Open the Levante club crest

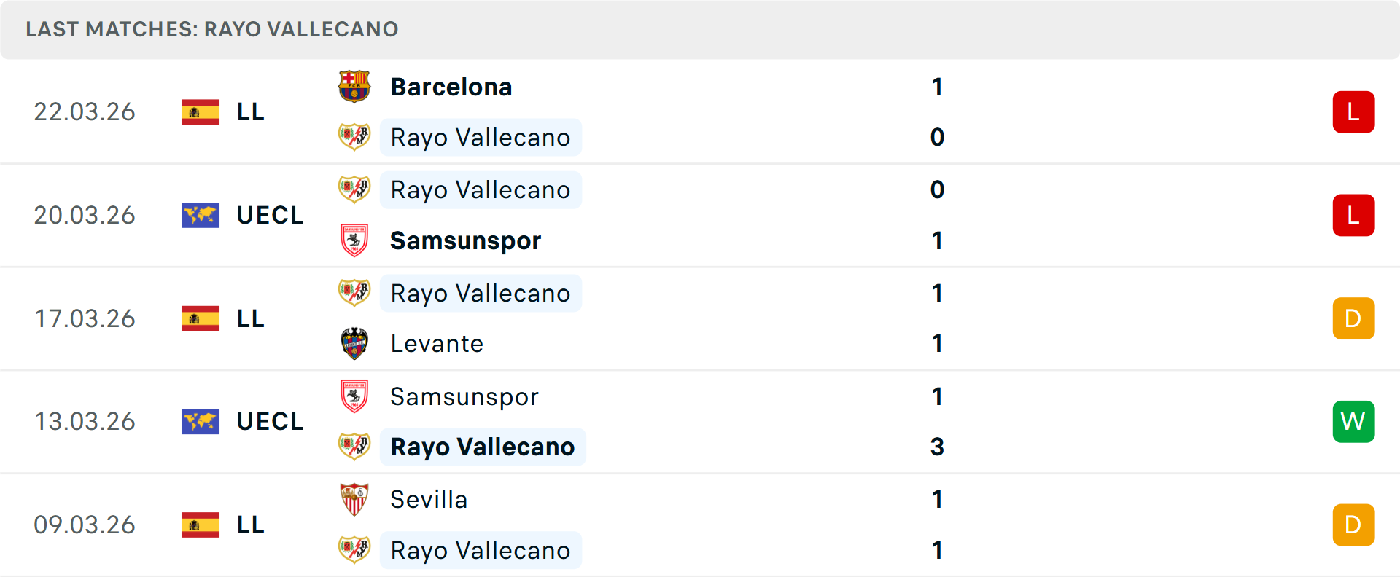point(355,343)
